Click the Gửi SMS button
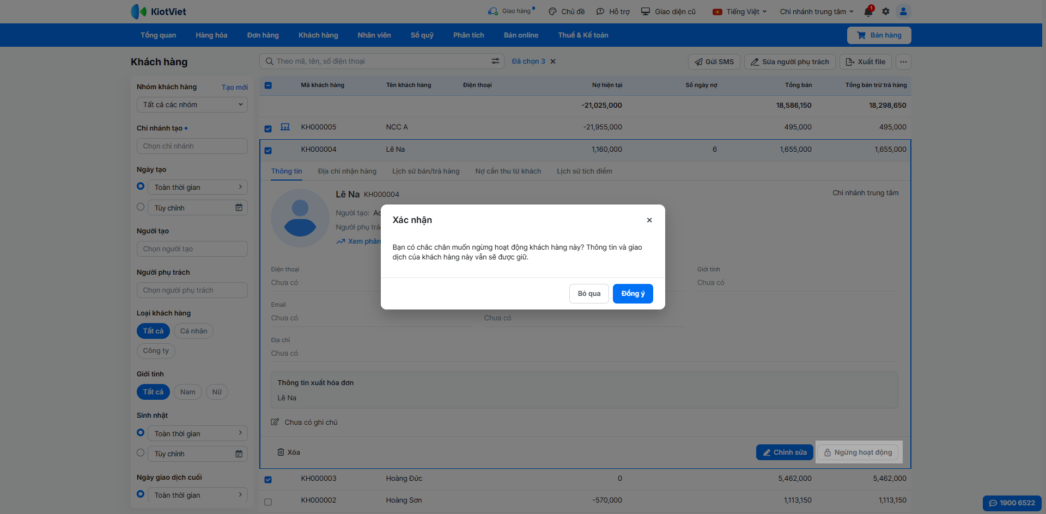 click(x=714, y=61)
